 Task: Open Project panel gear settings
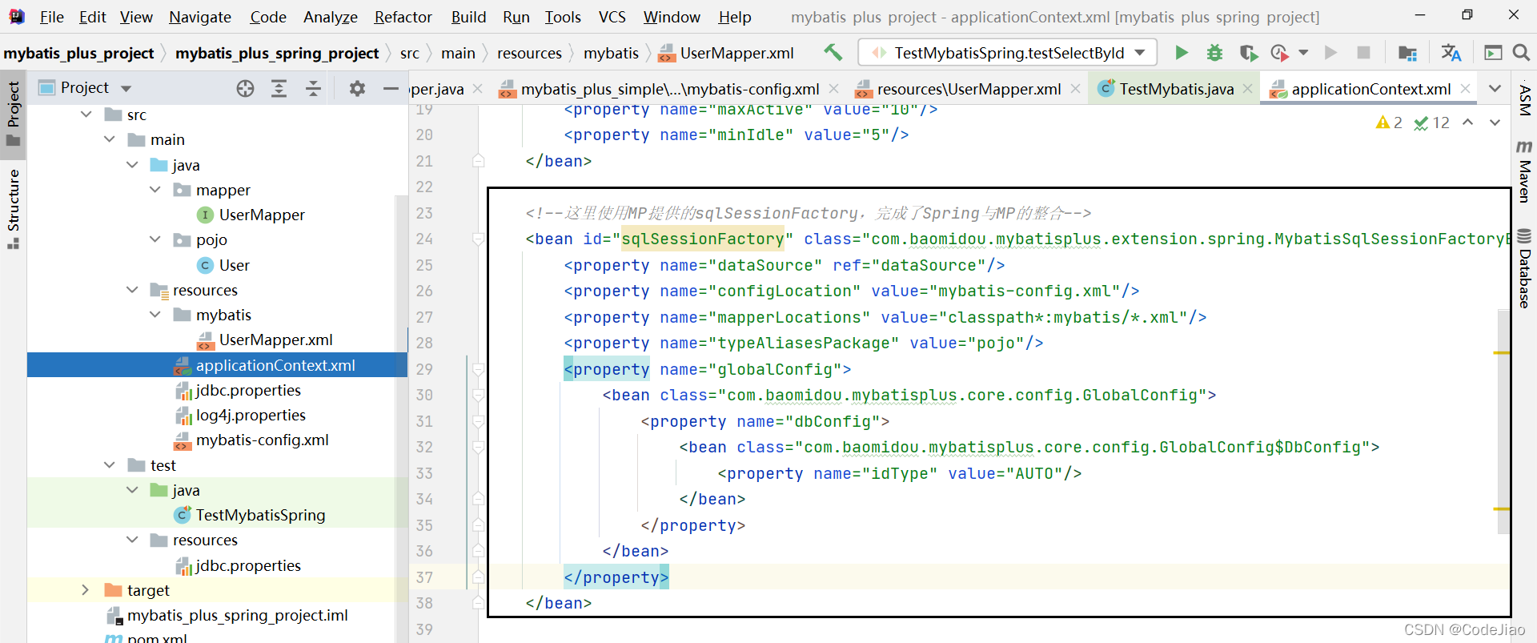tap(357, 88)
